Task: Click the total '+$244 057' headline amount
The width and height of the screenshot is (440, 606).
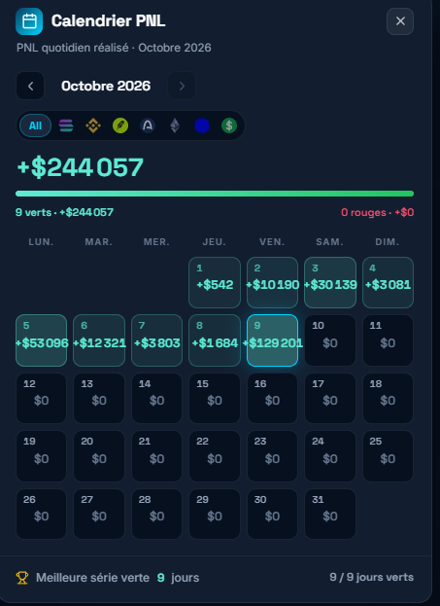Action: point(81,167)
